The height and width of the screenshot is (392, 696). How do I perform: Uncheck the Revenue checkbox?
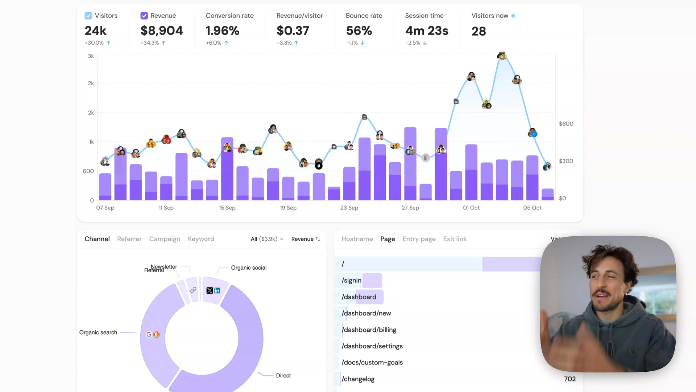[x=144, y=16]
